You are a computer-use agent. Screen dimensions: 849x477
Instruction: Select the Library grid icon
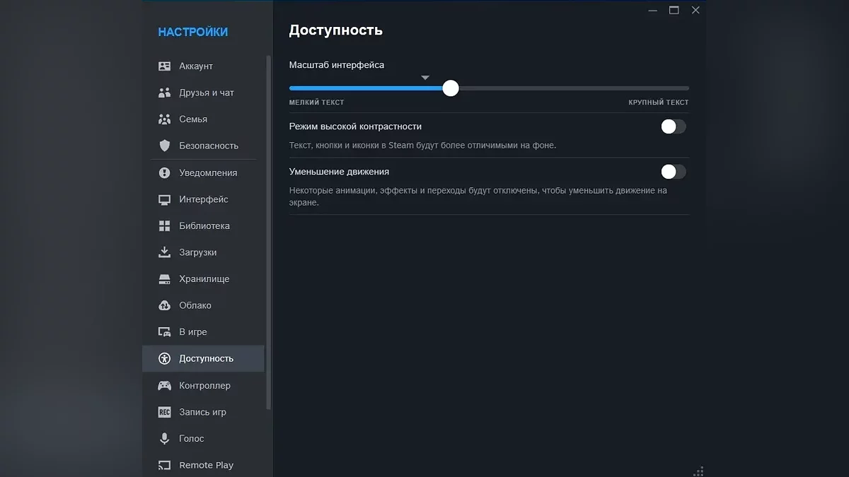tap(164, 226)
